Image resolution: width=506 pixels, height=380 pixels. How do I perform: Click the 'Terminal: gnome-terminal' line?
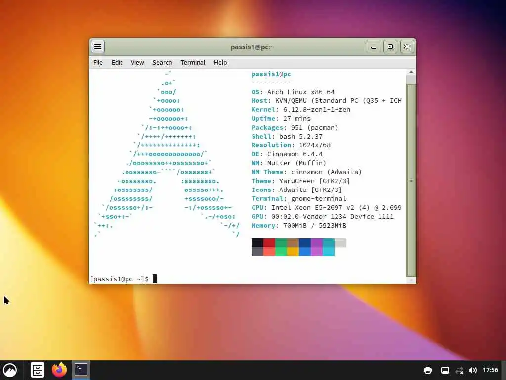pos(299,199)
